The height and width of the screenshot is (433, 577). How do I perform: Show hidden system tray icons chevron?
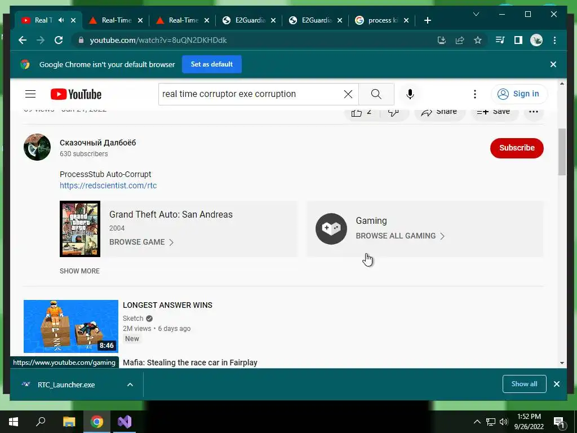point(477,422)
